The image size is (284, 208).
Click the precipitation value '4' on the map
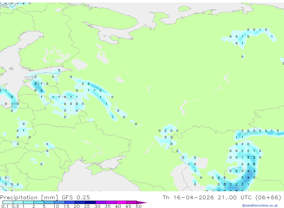pyautogui.click(x=248, y=171)
